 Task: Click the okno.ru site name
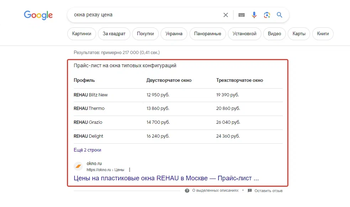pyautogui.click(x=94, y=164)
